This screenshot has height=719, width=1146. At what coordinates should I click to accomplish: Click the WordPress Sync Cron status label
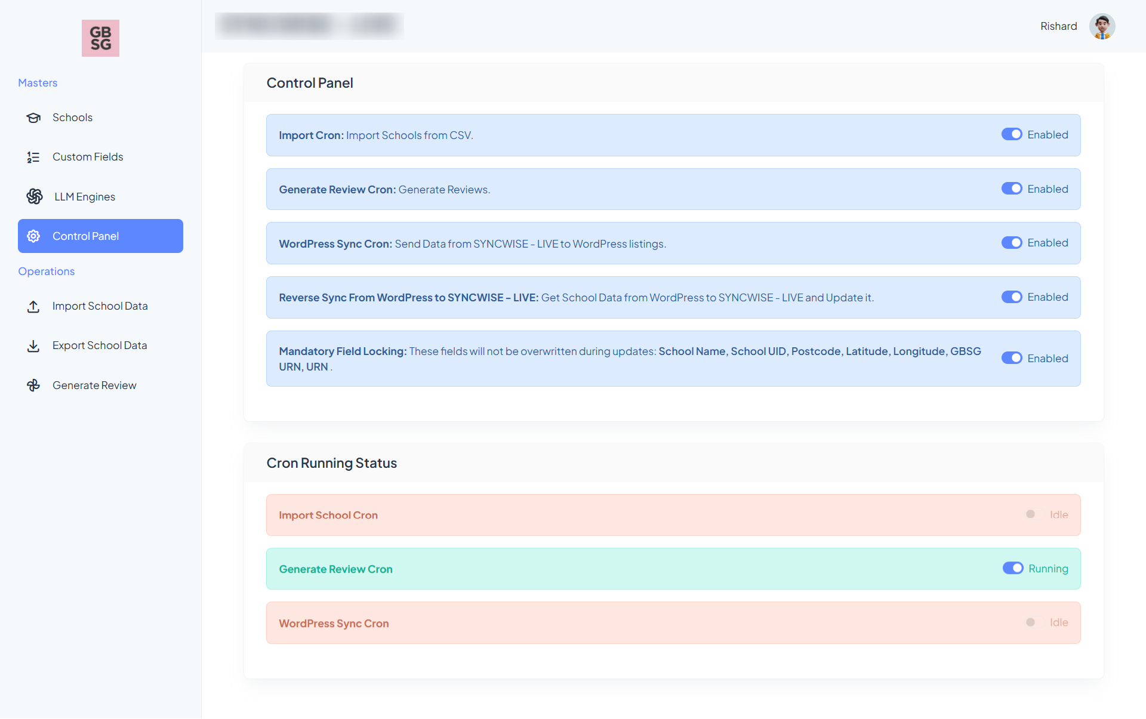[x=334, y=624]
